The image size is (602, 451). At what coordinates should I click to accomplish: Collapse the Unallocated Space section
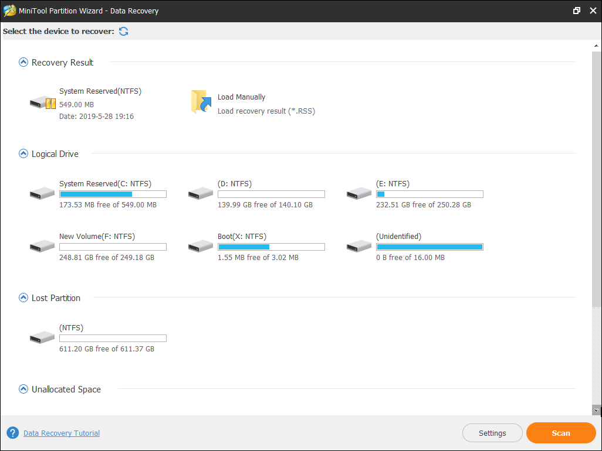coord(23,389)
